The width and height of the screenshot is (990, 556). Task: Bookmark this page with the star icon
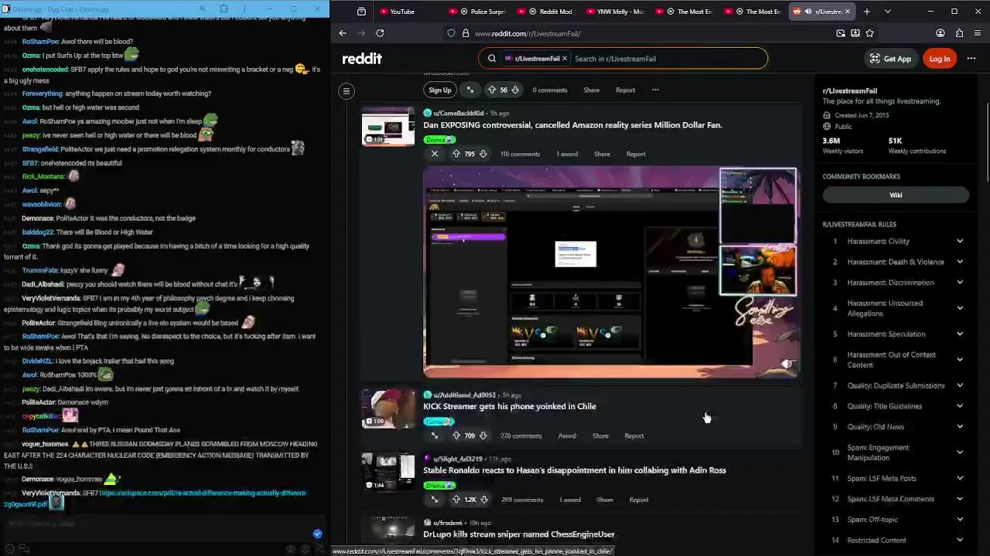[870, 33]
